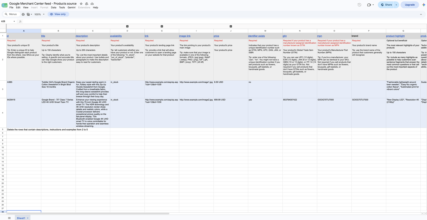
Task: Follow the 'availability' header link
Action: click(116, 36)
